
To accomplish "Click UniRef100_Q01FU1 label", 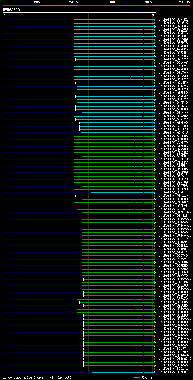I will click(173, 249).
